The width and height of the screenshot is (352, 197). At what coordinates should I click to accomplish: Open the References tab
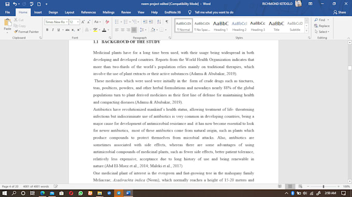(x=89, y=12)
